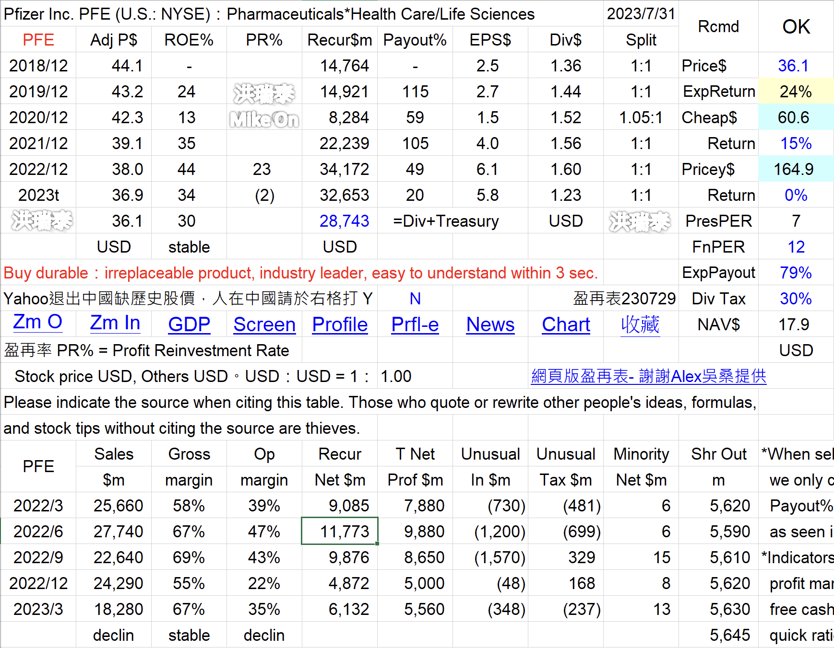Click the EPS$ column header

[490, 40]
